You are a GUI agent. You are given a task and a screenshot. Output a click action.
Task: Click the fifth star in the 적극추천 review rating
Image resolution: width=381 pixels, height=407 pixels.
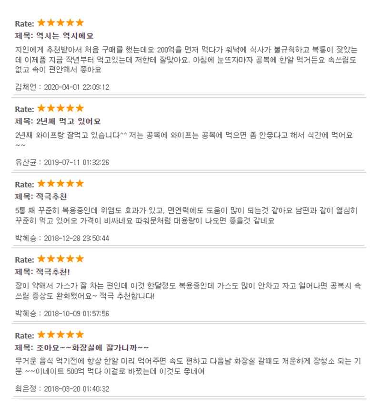(80, 184)
